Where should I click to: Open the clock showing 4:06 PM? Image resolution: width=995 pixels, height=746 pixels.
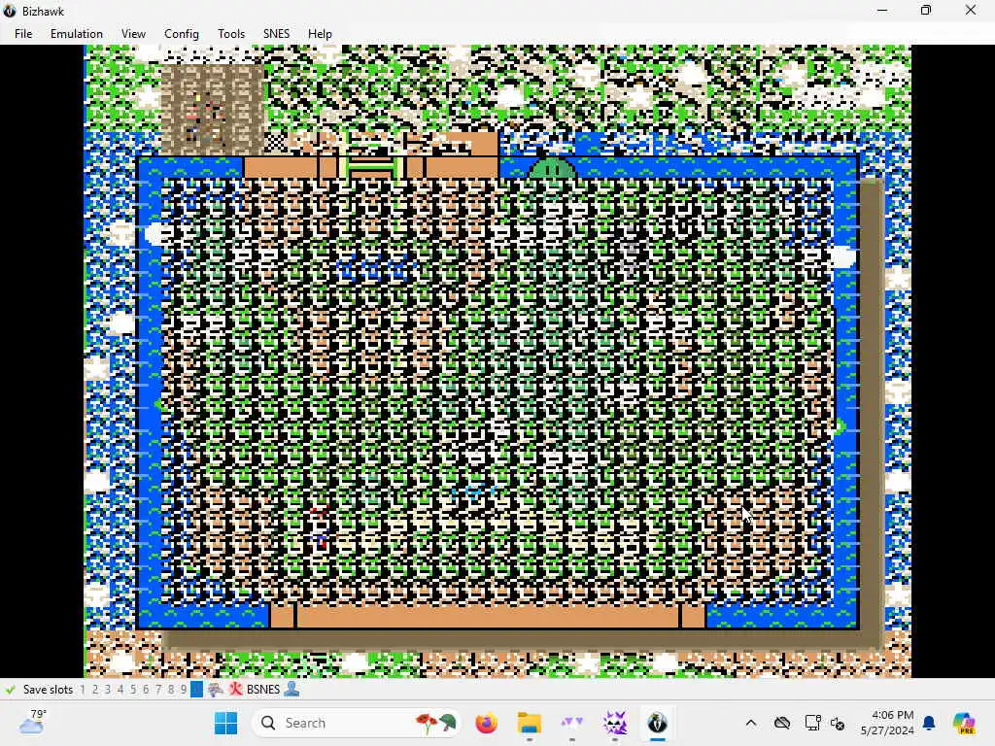point(887,723)
